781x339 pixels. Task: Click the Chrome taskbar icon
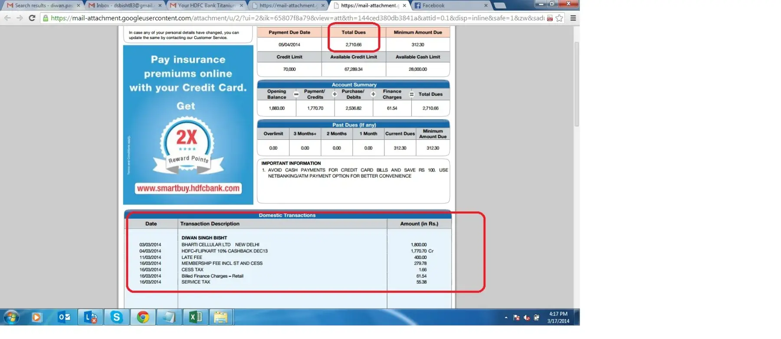coord(143,317)
